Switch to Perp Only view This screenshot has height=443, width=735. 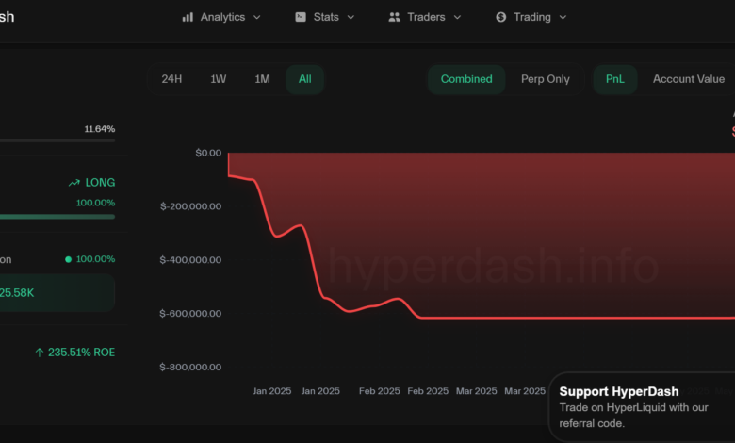tap(546, 79)
